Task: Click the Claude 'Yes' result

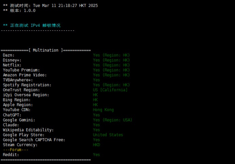Action: tap(96, 125)
